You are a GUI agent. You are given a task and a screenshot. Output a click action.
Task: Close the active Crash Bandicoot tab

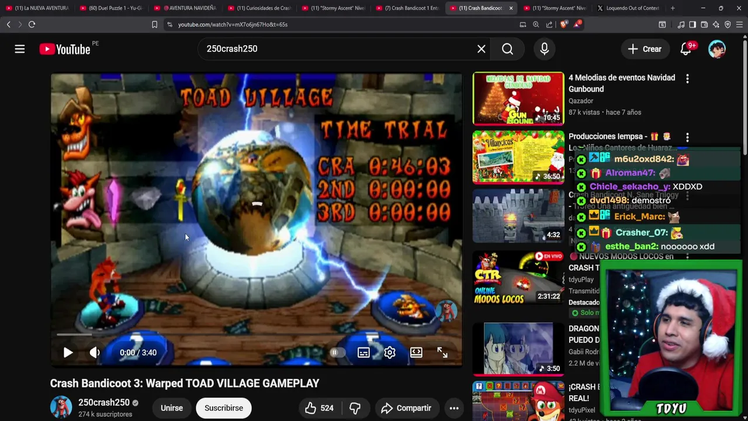pos(511,8)
